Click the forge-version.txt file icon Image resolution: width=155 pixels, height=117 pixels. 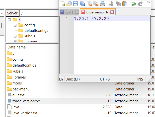tap(9, 101)
